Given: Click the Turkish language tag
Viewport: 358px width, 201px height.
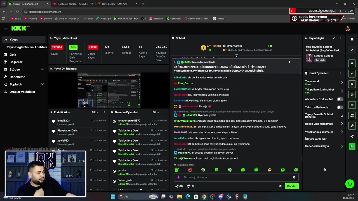Looking at the screenshot, I should click(320, 60).
